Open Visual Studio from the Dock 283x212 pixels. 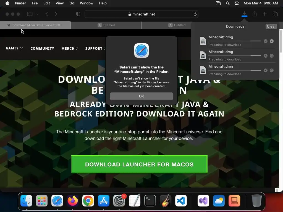(203, 201)
